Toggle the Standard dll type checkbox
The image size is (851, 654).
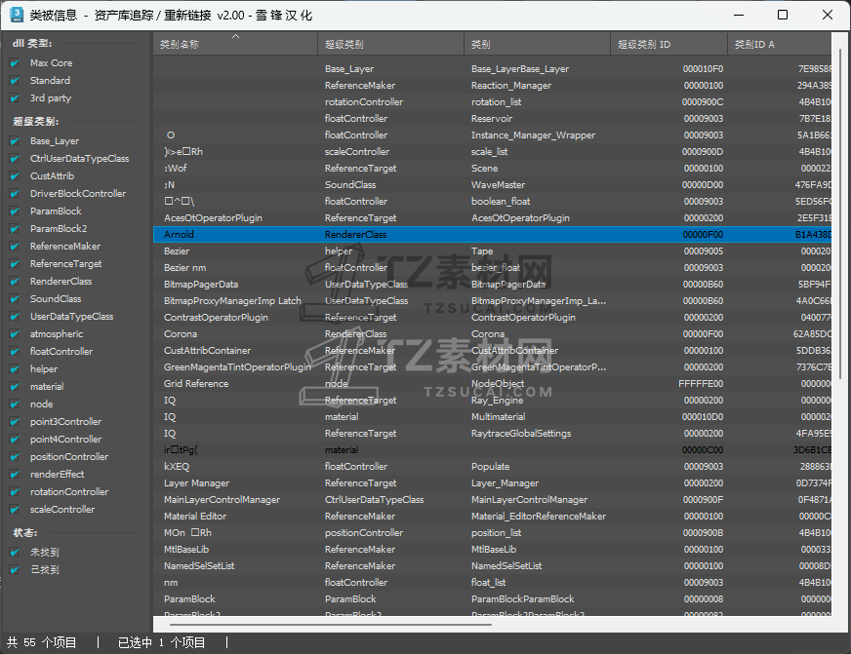coord(16,81)
